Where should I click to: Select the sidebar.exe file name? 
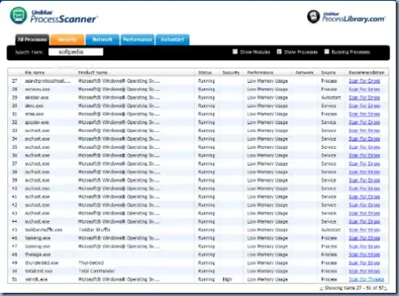point(37,97)
